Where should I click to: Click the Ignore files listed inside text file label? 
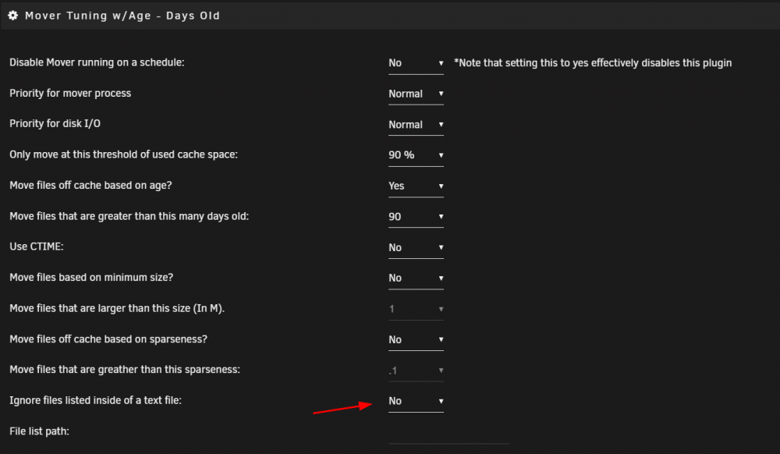[95, 400]
